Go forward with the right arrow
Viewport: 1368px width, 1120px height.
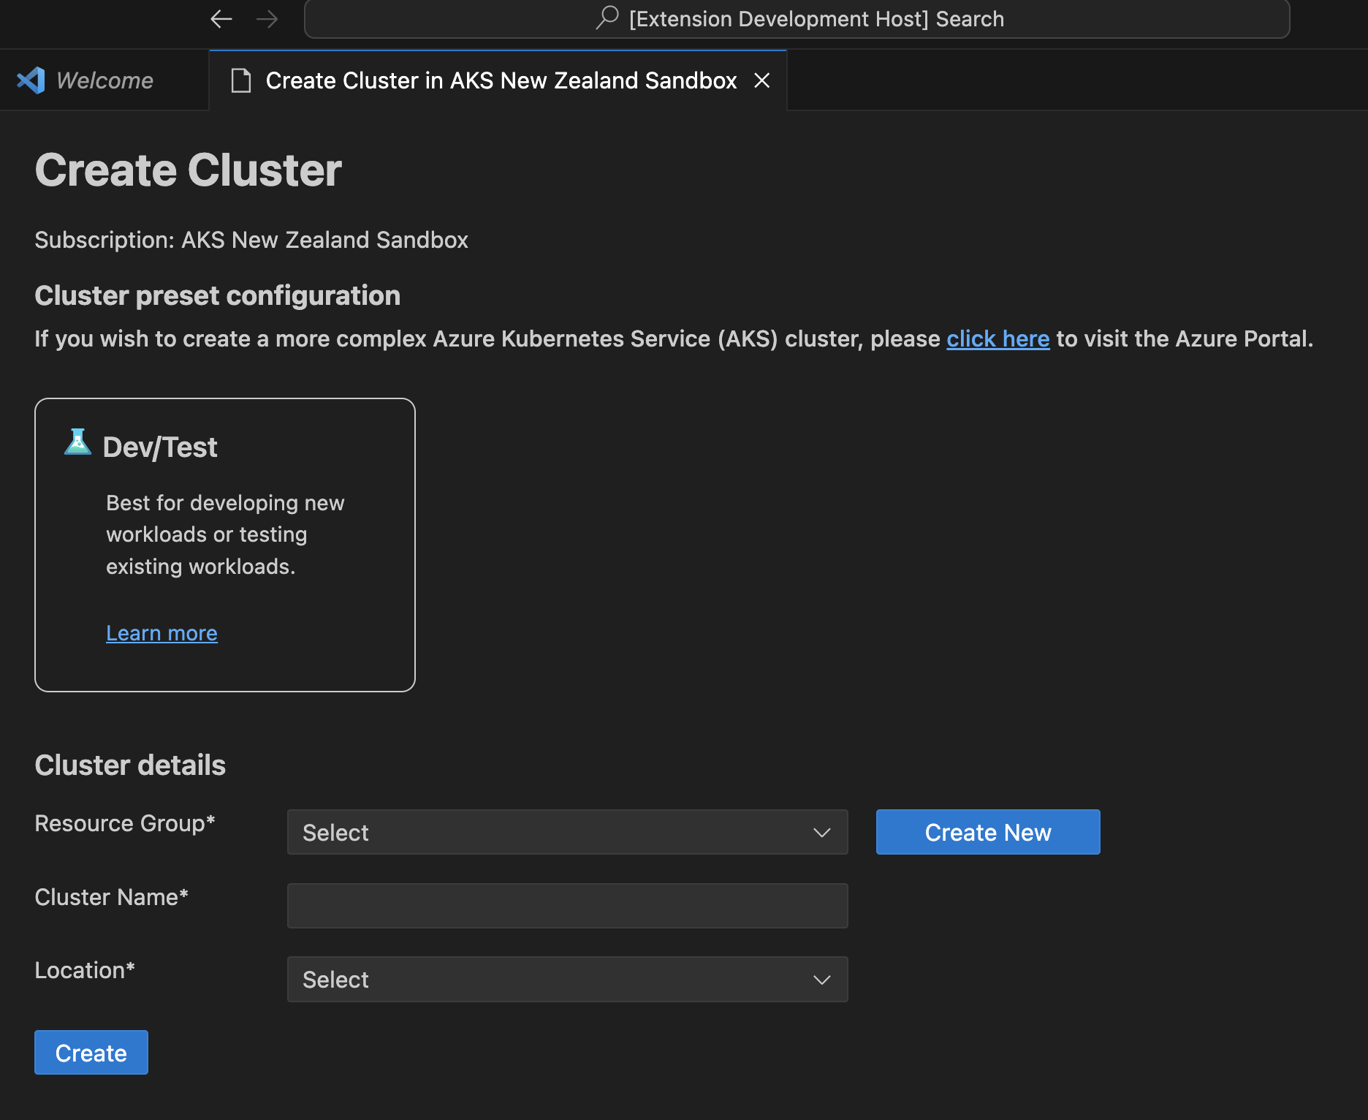click(267, 19)
